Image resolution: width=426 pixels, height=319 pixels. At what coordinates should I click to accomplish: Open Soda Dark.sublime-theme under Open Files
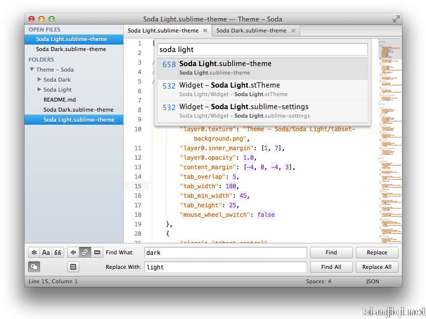tap(74, 49)
